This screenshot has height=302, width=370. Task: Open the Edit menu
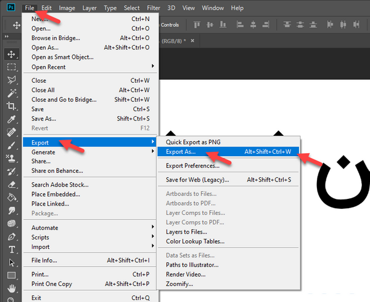coord(46,8)
